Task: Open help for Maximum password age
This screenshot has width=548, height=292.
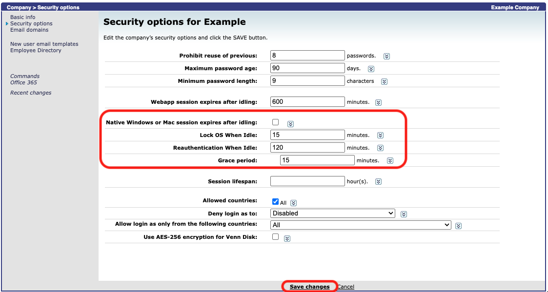Action: (371, 69)
